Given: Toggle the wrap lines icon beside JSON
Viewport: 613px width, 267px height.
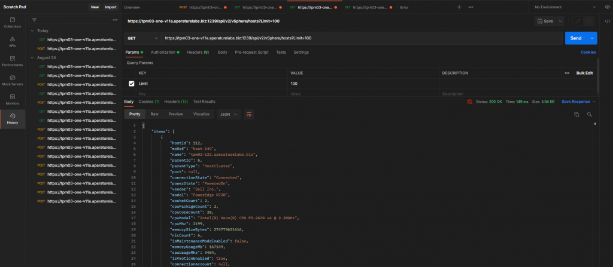Looking at the screenshot, I should 248,114.
